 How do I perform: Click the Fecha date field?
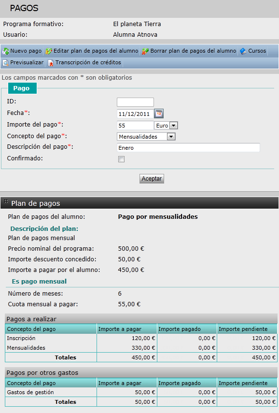[x=135, y=114]
